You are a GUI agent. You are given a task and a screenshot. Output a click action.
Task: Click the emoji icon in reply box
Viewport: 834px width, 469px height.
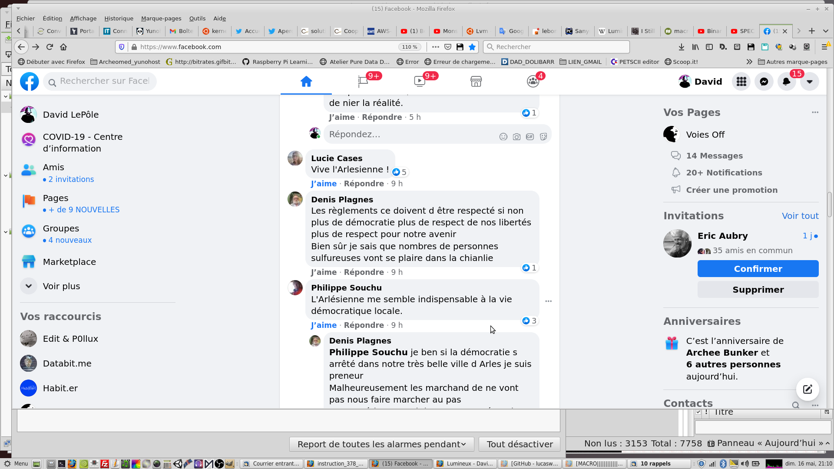[503, 137]
